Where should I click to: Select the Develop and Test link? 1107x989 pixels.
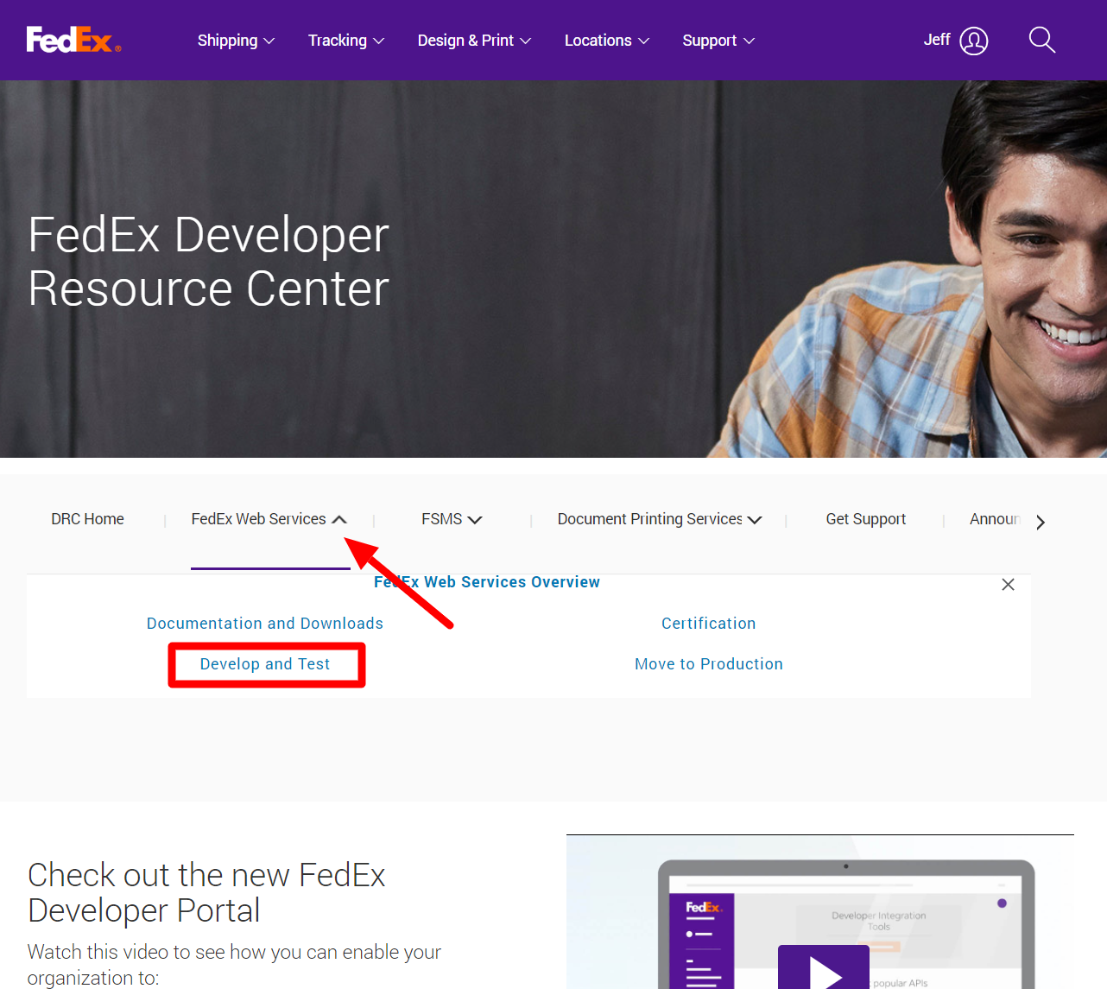tap(264, 664)
